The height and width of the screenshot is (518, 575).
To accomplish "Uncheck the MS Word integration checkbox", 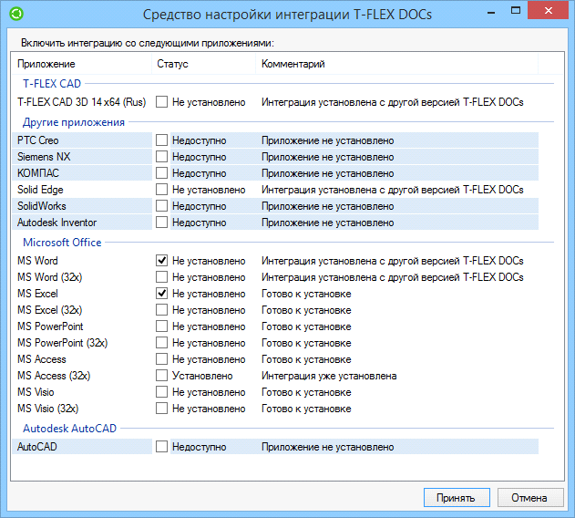I will click(161, 261).
